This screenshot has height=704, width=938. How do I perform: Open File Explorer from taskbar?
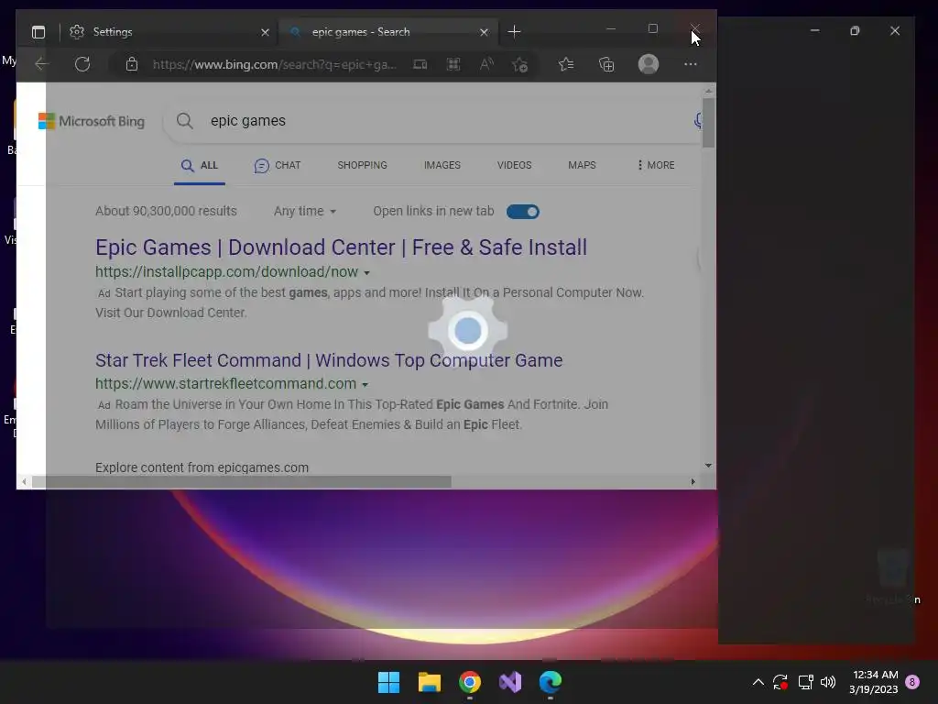tap(430, 682)
